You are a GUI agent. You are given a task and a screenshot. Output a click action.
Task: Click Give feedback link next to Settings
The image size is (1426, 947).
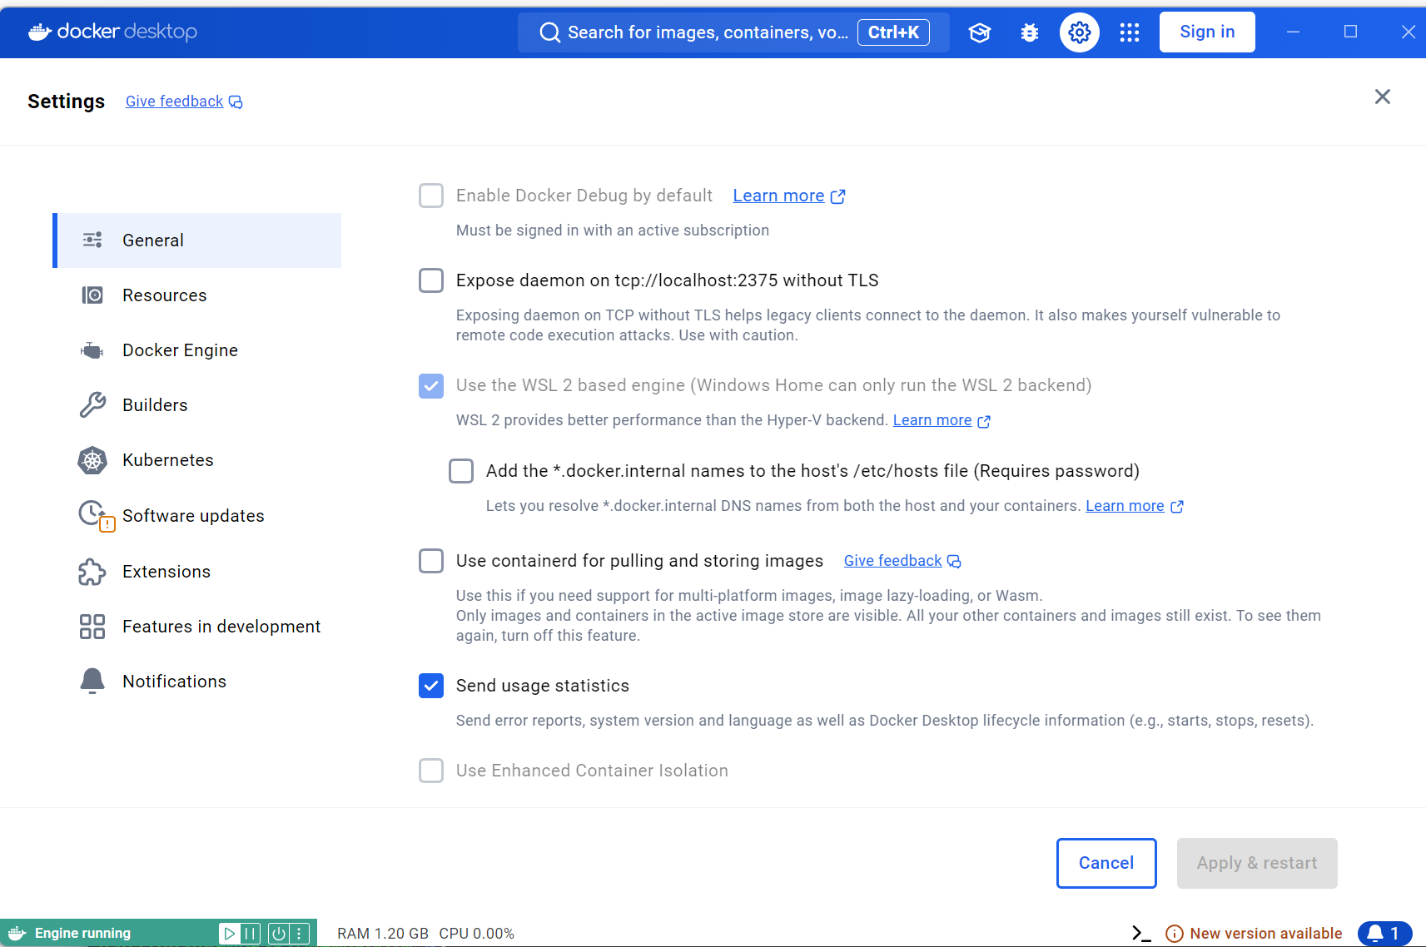(174, 102)
